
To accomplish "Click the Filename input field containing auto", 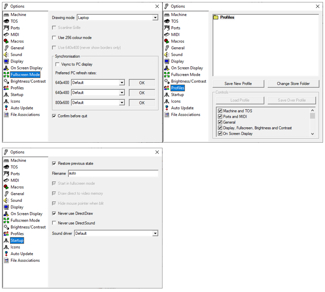I will pos(113,174).
